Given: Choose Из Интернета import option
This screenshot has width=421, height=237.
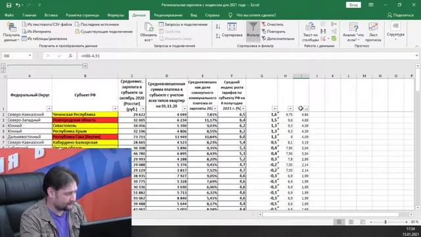Looking at the screenshot, I should coord(36,32).
